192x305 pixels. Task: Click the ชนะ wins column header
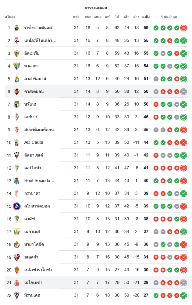tap(88, 17)
